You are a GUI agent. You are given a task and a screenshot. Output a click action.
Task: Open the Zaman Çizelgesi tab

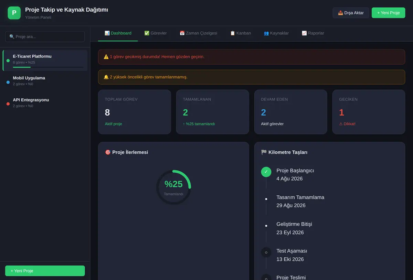(x=198, y=33)
